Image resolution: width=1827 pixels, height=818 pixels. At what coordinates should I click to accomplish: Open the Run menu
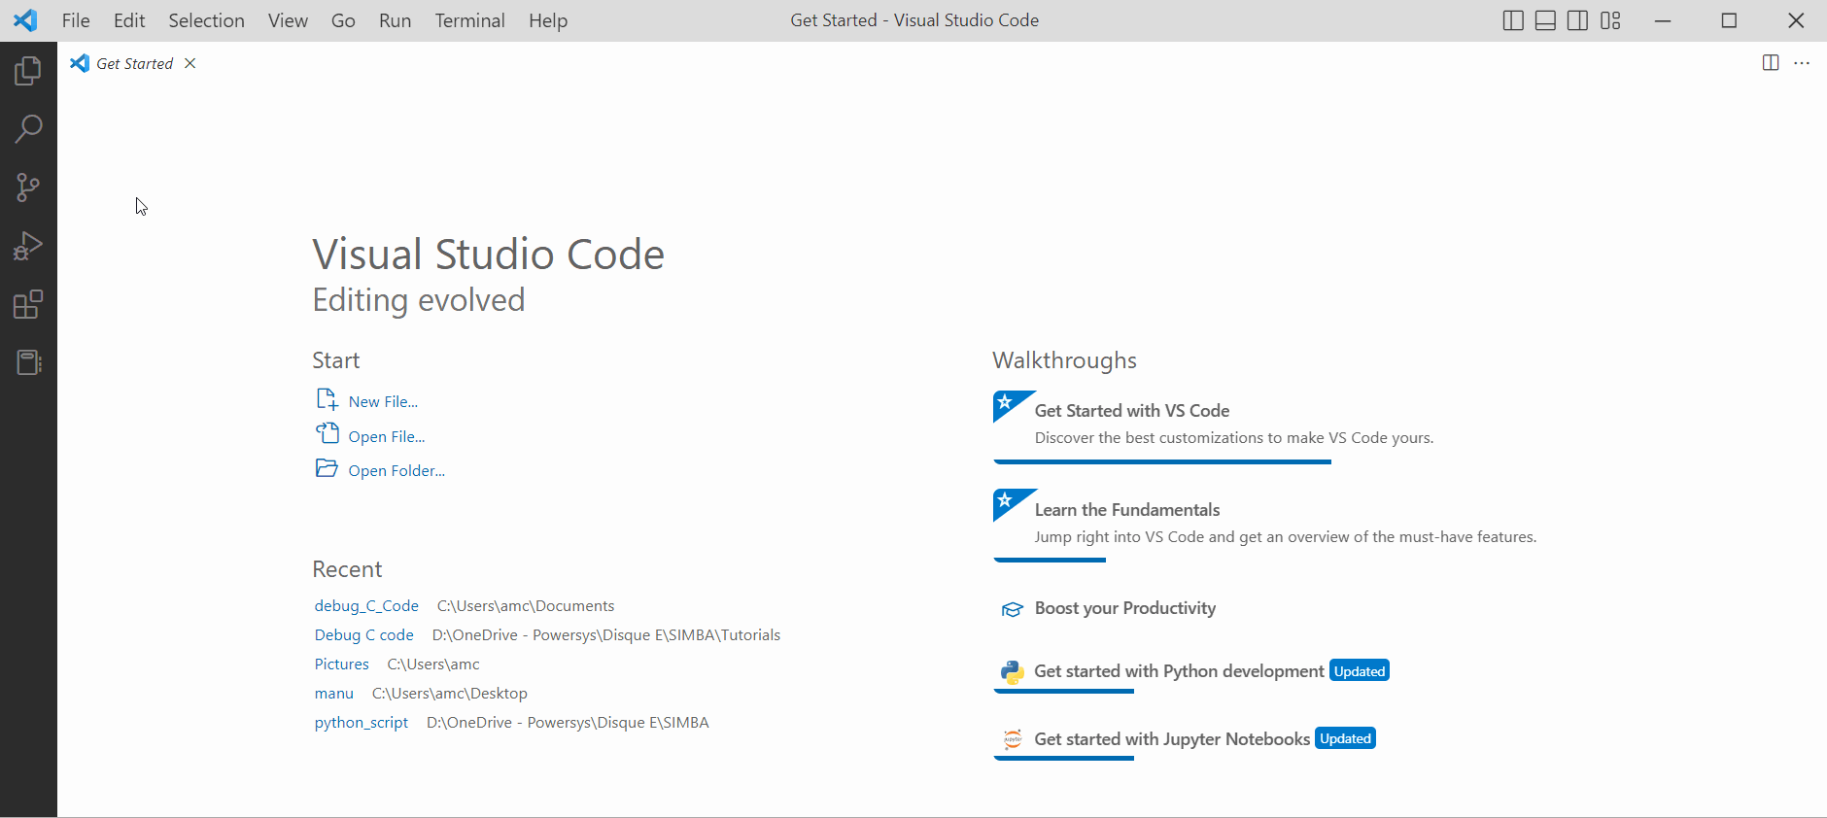point(395,20)
